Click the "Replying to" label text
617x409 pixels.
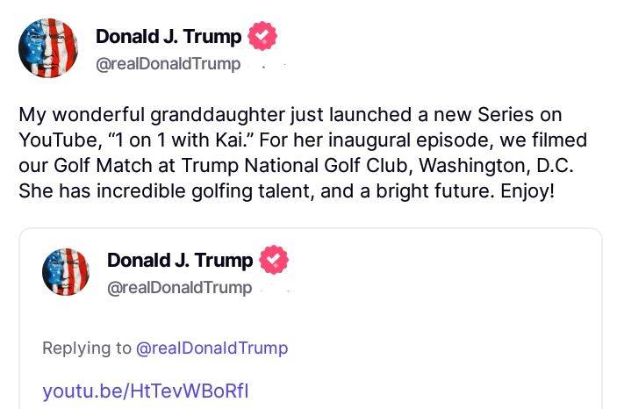(86, 348)
